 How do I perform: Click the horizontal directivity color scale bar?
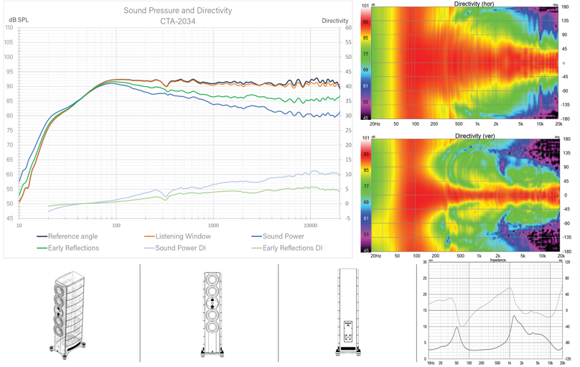pos(365,63)
